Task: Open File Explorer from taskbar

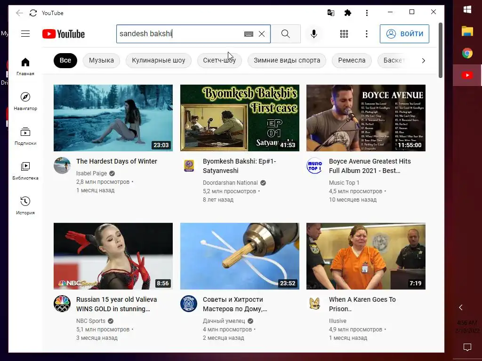Action: (467, 31)
